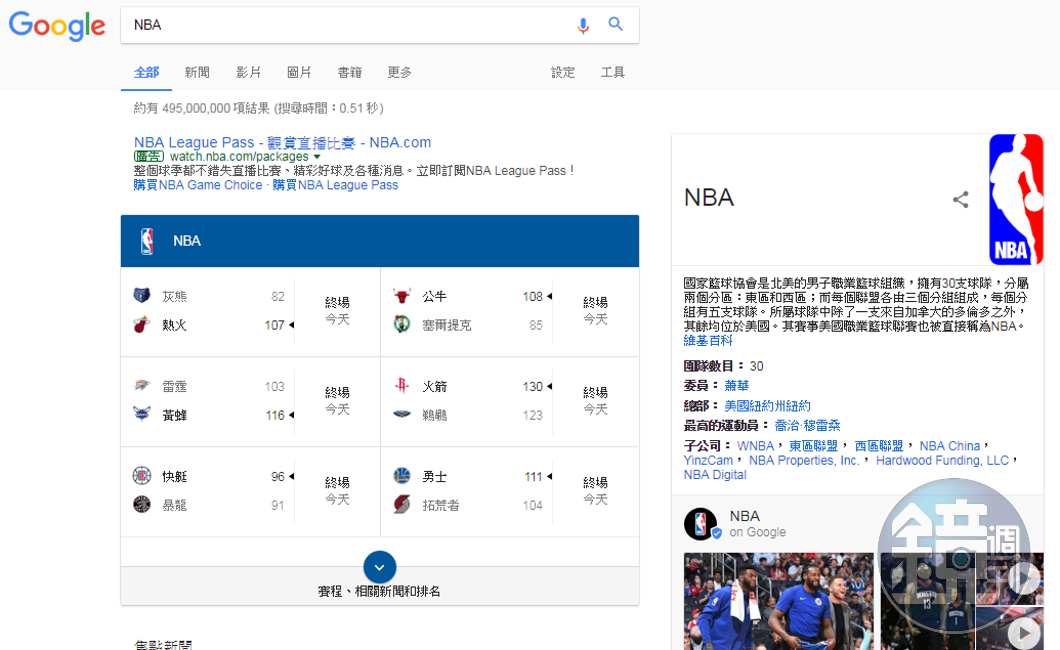1060x650 pixels.
Task: Click the Warriors 勇士 team logo
Action: 402,476
